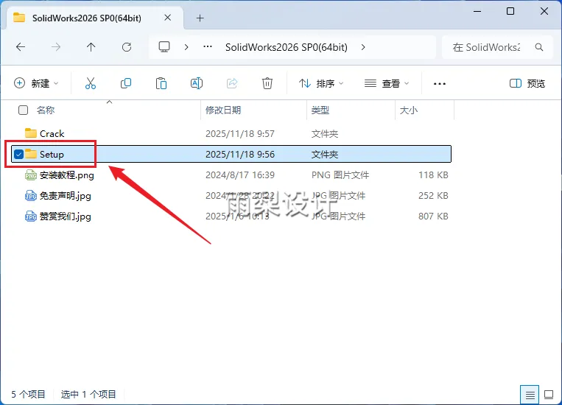
Task: Uncheck the Setup folder checkbox
Action: click(18, 155)
